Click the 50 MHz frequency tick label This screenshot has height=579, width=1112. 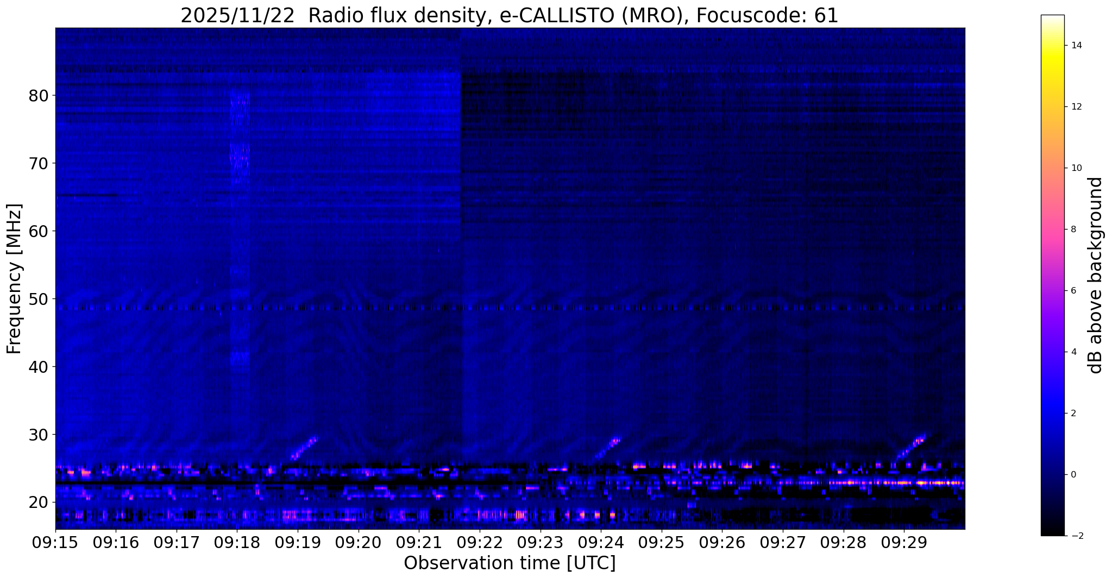click(x=38, y=298)
